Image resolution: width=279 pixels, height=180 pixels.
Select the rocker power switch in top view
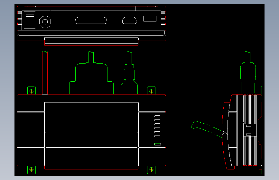[x=30, y=20]
